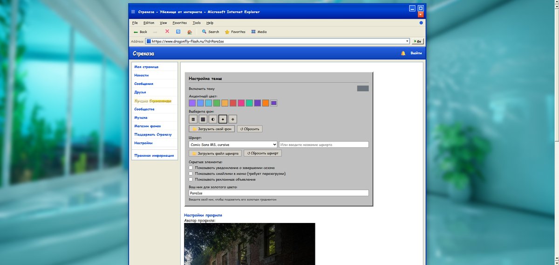This screenshot has height=265, width=559.
Task: Click the notification bell icon
Action: [403, 53]
